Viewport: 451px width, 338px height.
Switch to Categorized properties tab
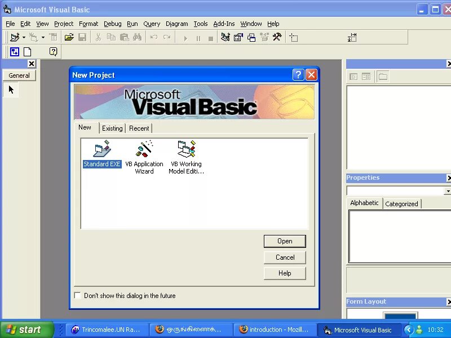[x=401, y=204]
